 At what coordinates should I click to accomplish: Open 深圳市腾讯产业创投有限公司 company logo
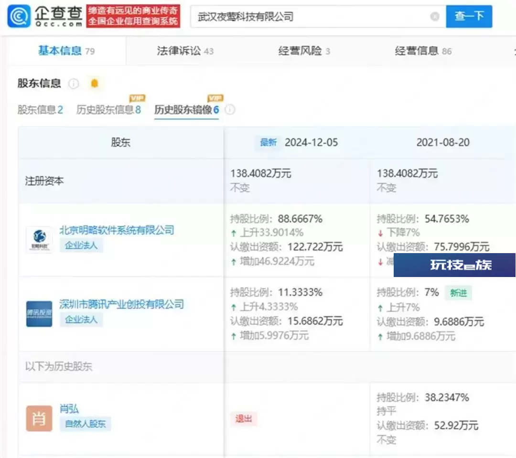39,314
